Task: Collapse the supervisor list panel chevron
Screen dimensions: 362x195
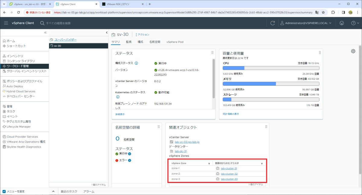Action: coord(106,32)
